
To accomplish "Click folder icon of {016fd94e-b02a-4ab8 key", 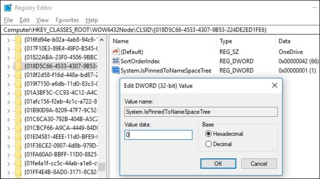I will (18, 40).
